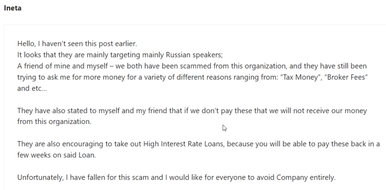Image resolution: width=386 pixels, height=190 pixels.
Task: Click the word "Unfortunately" in the last sentence
Action: (40, 177)
